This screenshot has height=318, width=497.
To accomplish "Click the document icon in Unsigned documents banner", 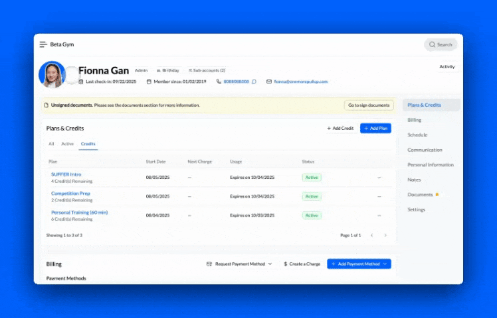I will (47, 105).
